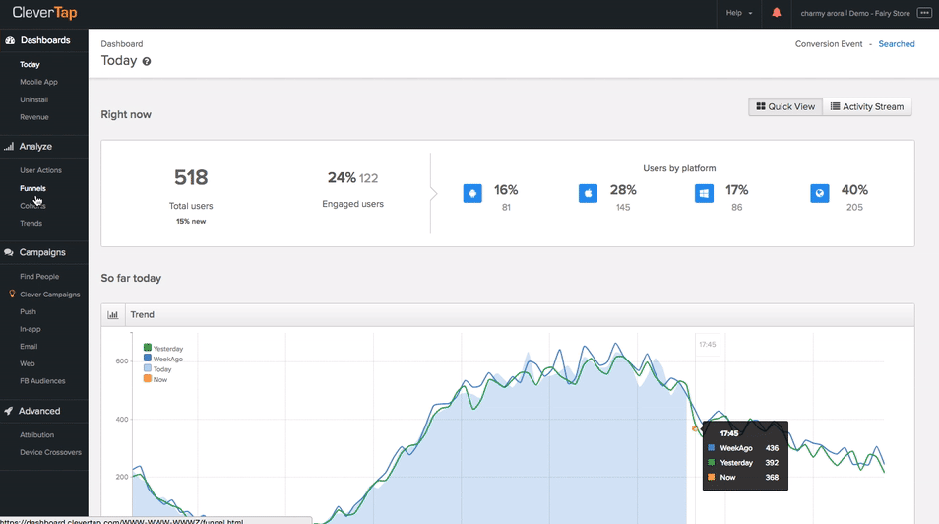The width and height of the screenshot is (939, 524).
Task: Open Find People
Action: pyautogui.click(x=39, y=277)
